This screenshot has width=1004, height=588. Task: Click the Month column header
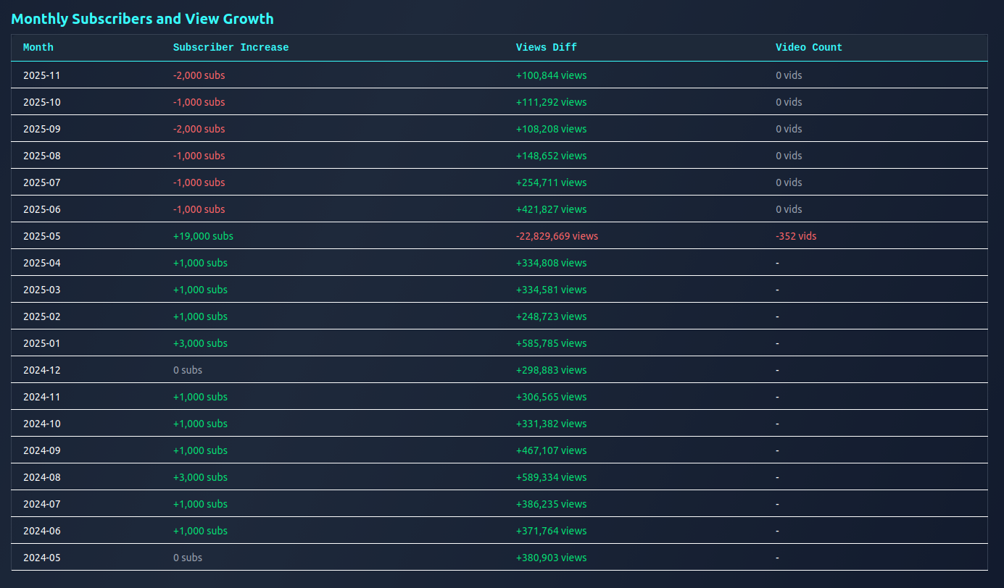(x=38, y=48)
